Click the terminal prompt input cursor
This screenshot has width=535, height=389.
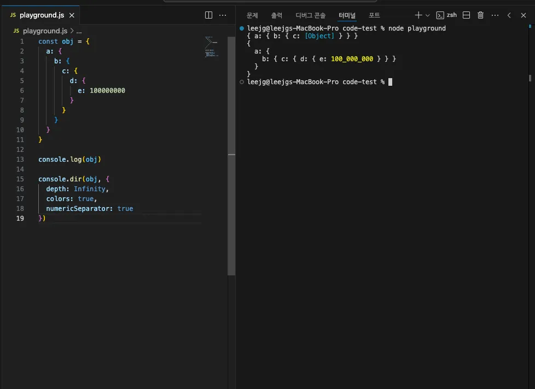pos(390,82)
